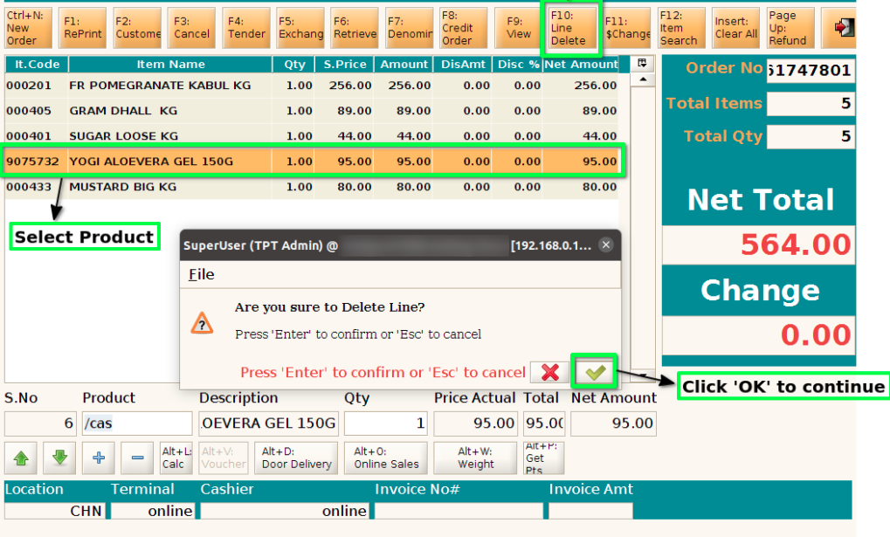
Task: Click the Alt+V Voucher button
Action: (x=224, y=458)
